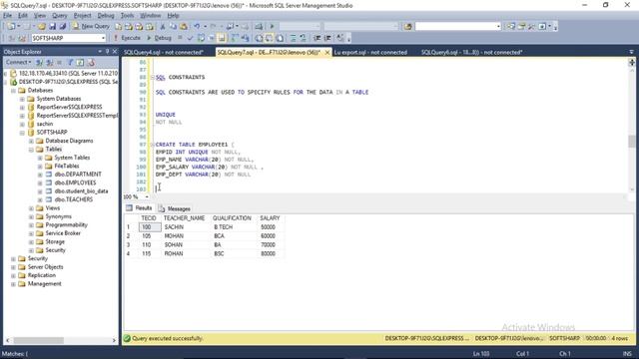Click the Database Engine Query icon

coord(118,26)
